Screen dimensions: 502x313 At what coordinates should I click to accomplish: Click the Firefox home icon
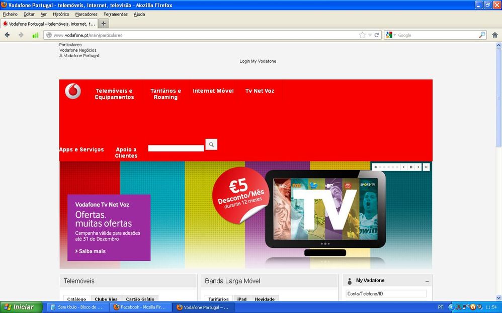click(495, 35)
